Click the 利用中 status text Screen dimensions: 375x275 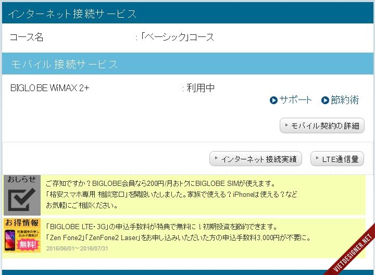(201, 88)
